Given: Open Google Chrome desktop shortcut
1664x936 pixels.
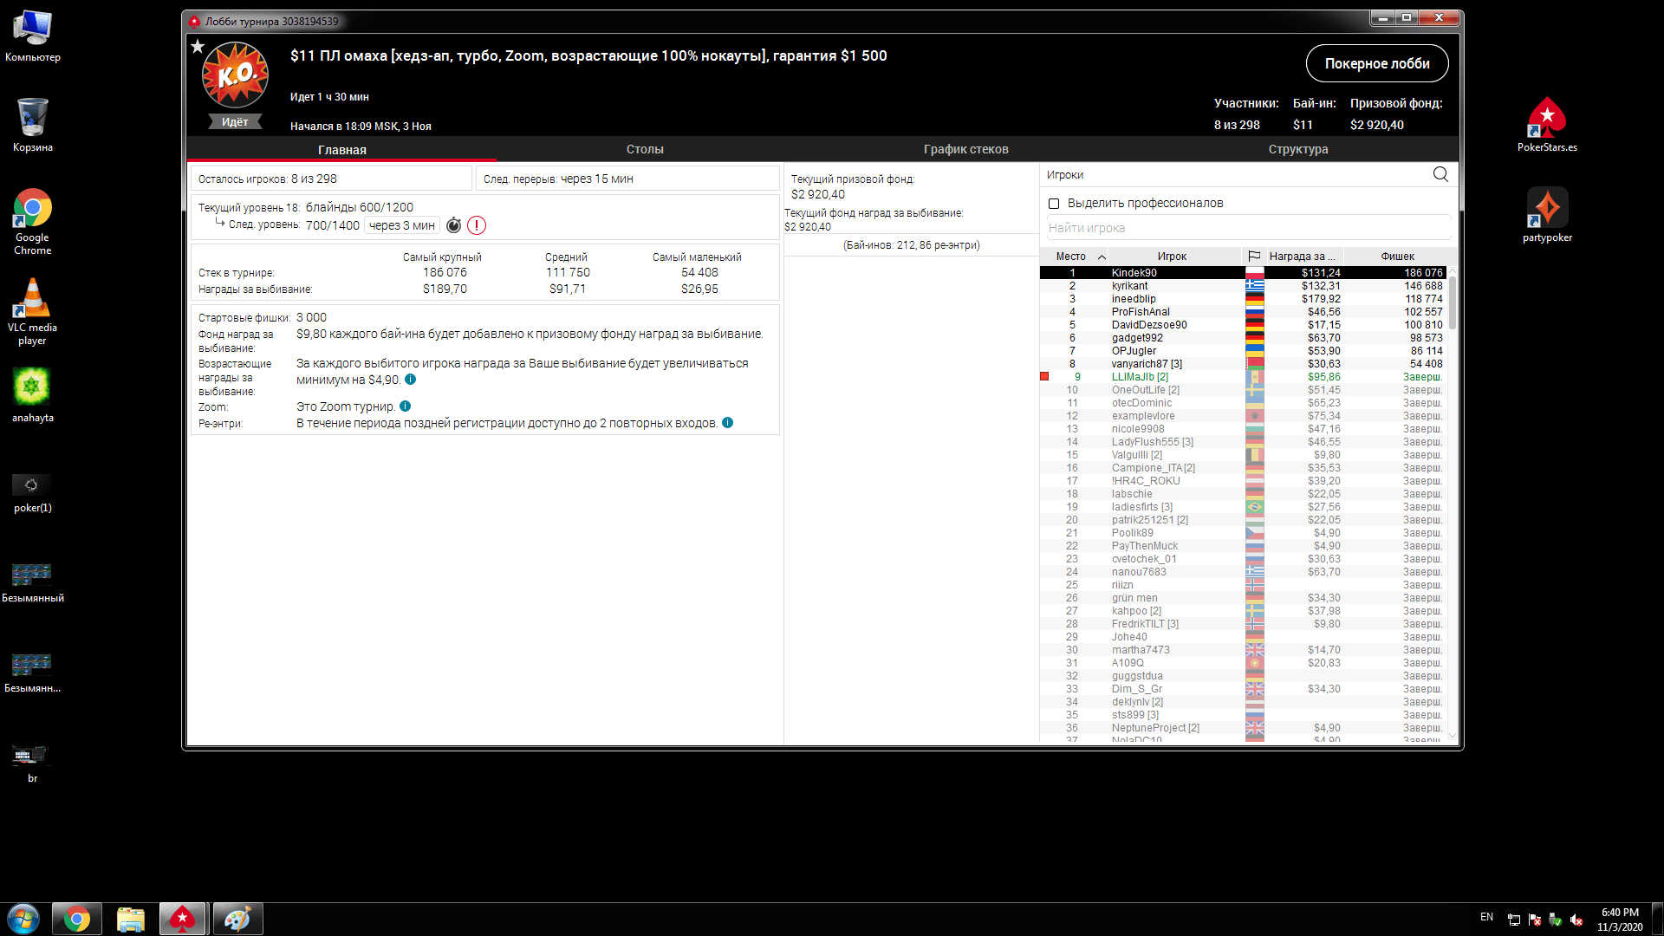Looking at the screenshot, I should point(32,222).
